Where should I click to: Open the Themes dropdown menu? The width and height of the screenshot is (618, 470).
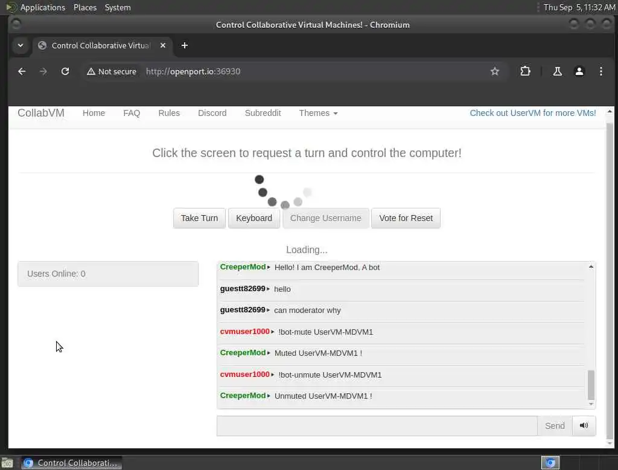tap(318, 113)
